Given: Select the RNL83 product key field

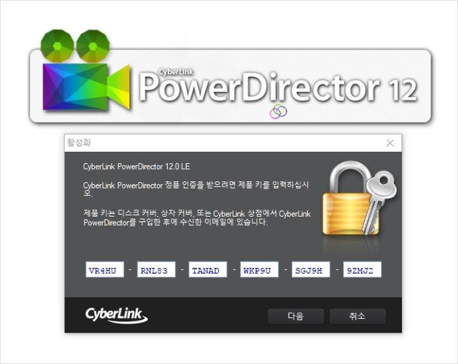Looking at the screenshot, I should click(x=156, y=270).
